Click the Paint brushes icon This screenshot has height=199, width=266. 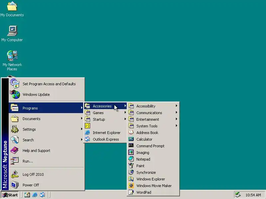pyautogui.click(x=131, y=166)
